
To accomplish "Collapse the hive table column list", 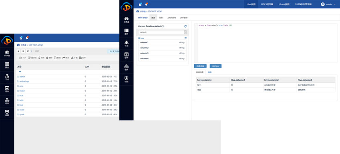I will click(185, 38).
